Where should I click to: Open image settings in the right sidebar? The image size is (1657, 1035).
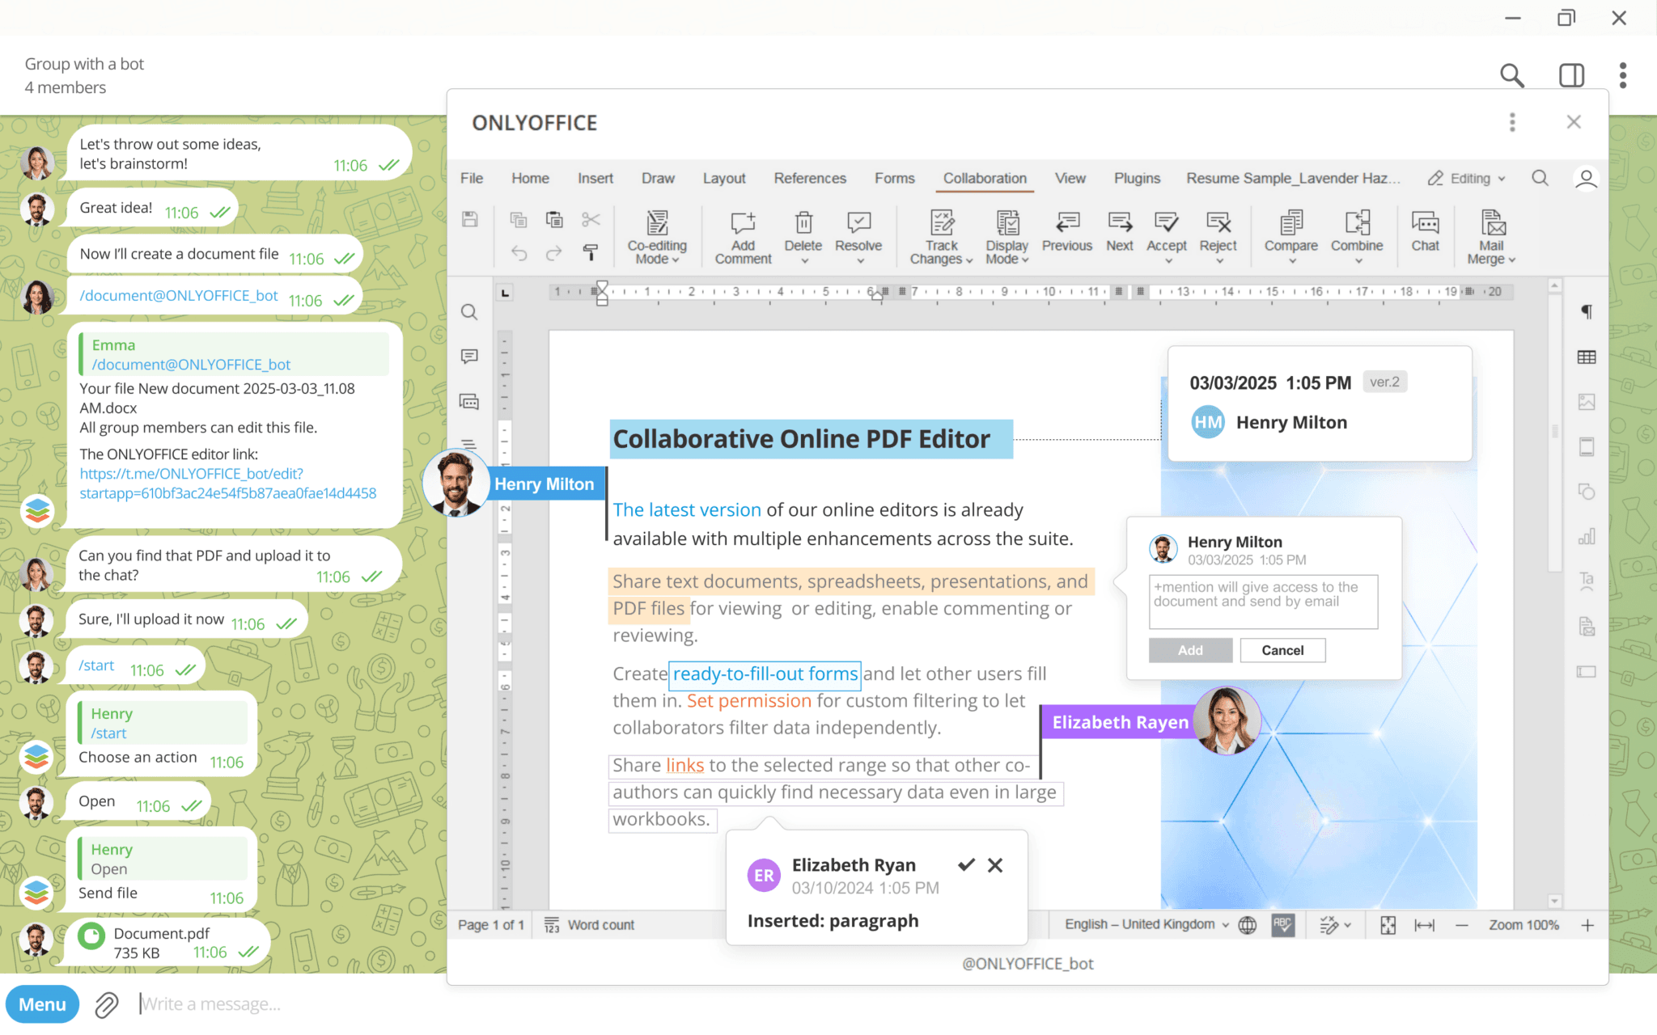[1587, 400]
